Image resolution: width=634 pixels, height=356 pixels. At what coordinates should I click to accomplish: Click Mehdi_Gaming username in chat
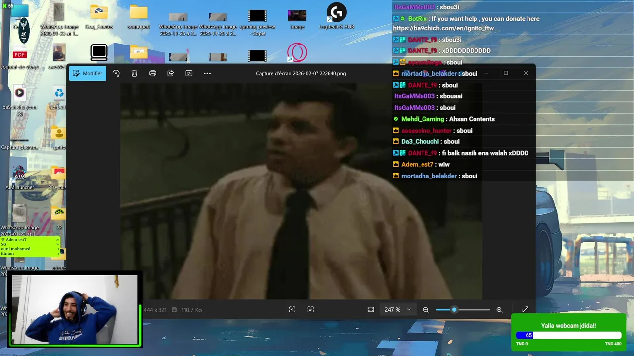(x=423, y=119)
